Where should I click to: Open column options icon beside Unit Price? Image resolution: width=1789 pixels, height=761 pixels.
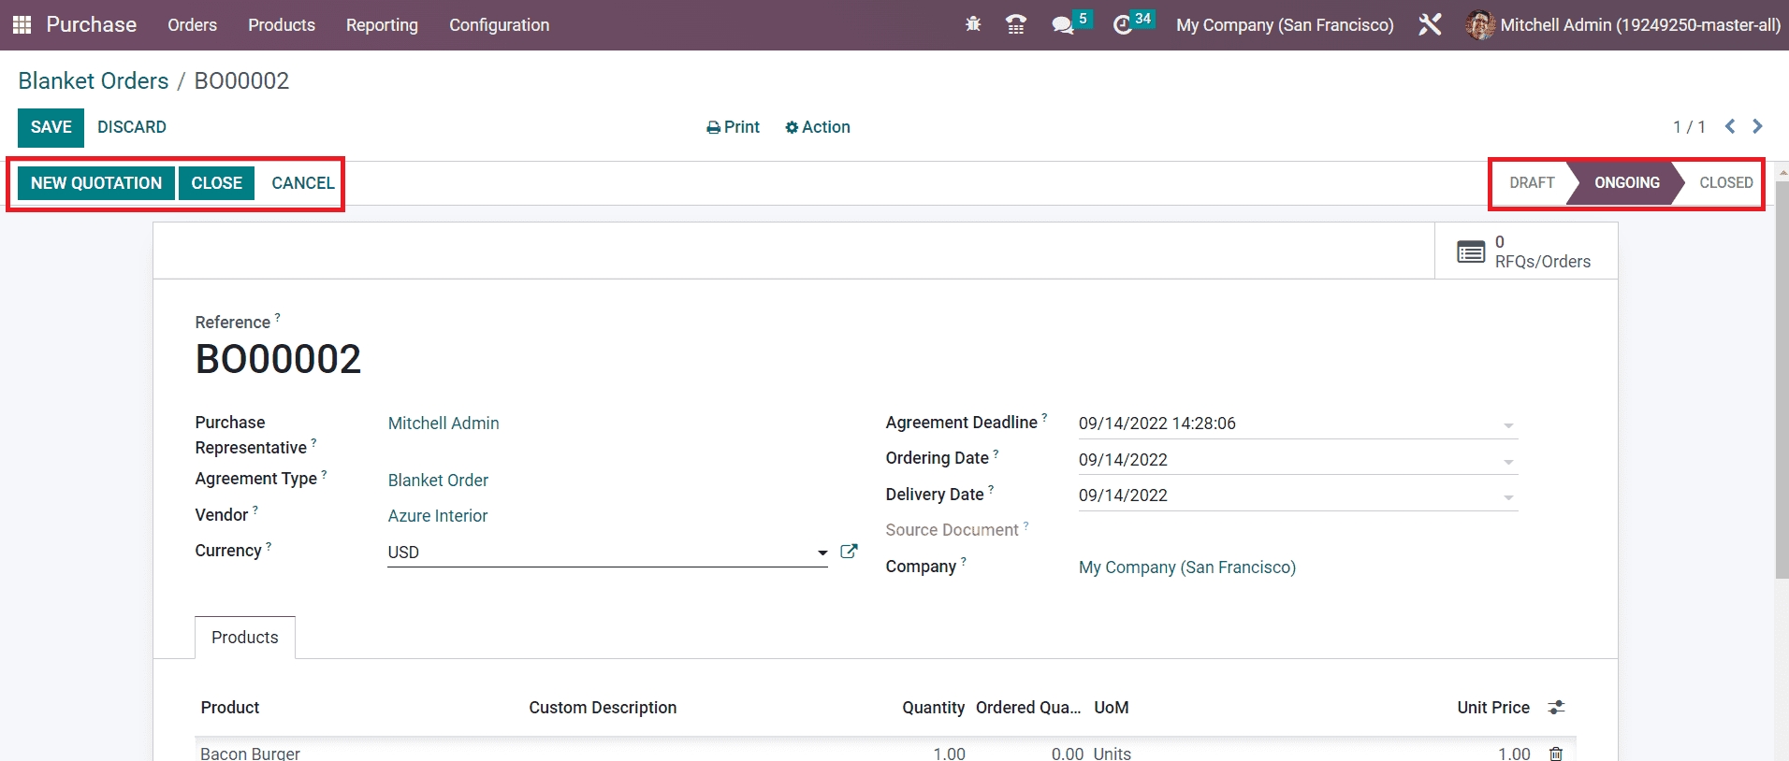[x=1556, y=708]
